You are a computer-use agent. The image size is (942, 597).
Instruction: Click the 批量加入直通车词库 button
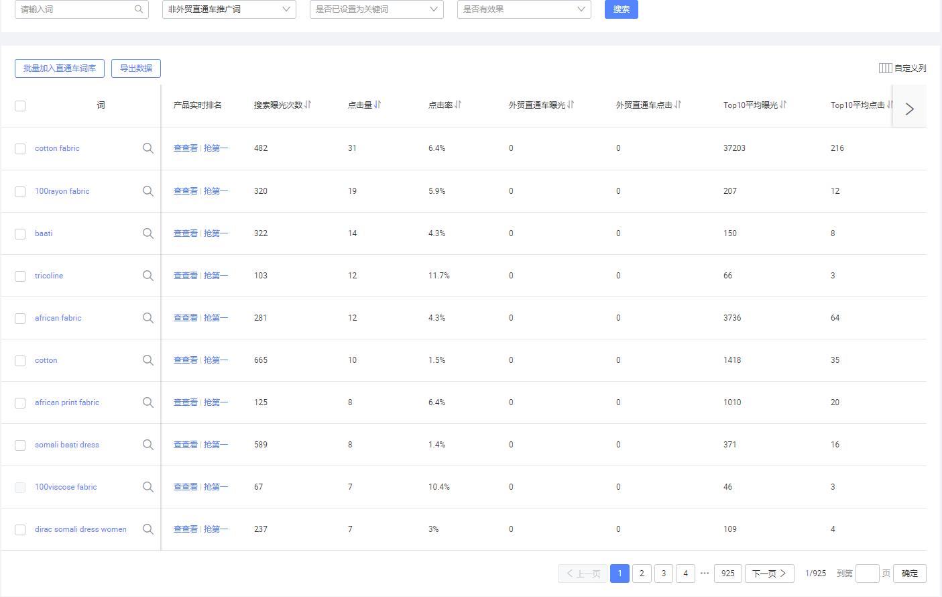pyautogui.click(x=59, y=68)
